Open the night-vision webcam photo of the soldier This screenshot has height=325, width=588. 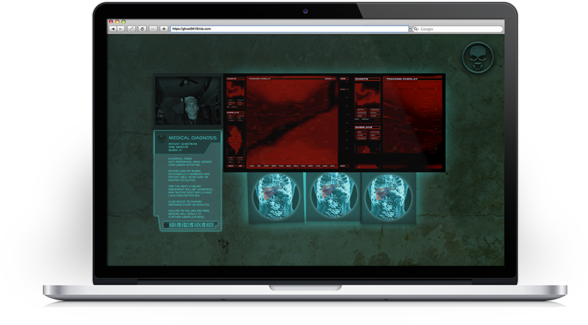click(x=188, y=101)
